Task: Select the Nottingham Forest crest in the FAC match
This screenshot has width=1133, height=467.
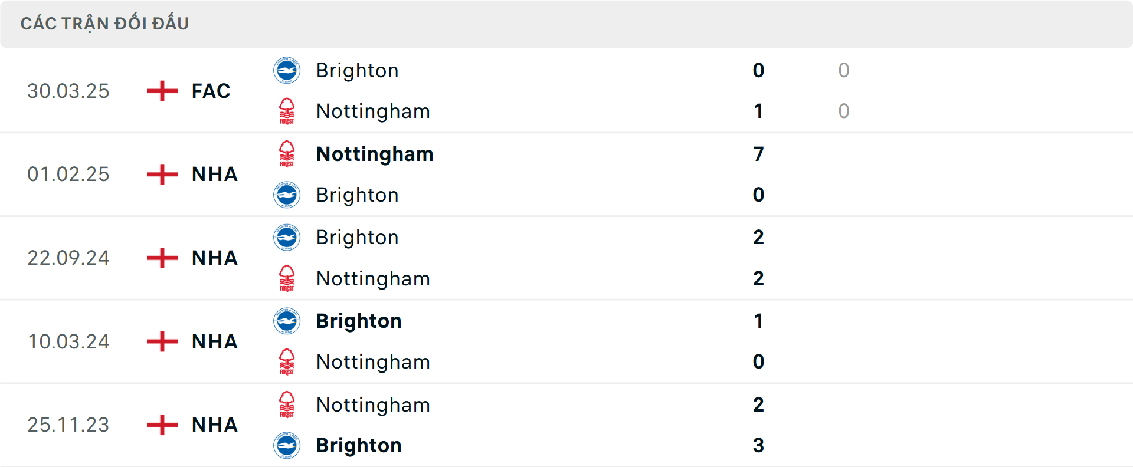Action: tap(287, 111)
